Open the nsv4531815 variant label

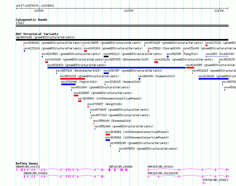click(214, 71)
